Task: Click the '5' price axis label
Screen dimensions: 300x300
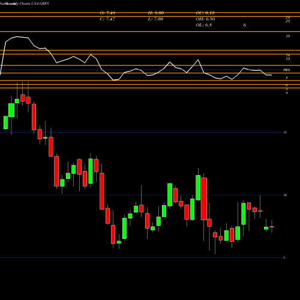Action: pos(284,257)
